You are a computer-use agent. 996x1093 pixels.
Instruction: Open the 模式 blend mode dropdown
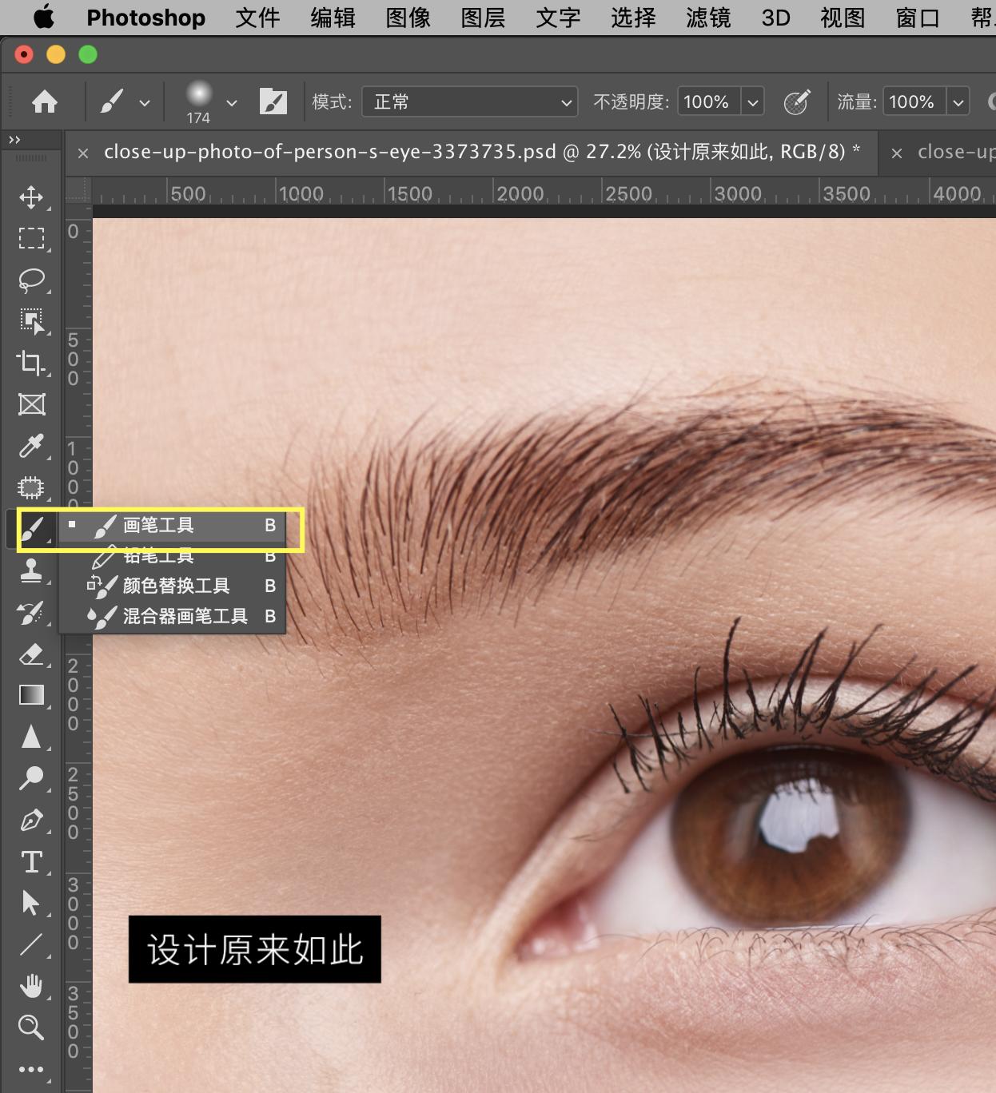tap(469, 102)
